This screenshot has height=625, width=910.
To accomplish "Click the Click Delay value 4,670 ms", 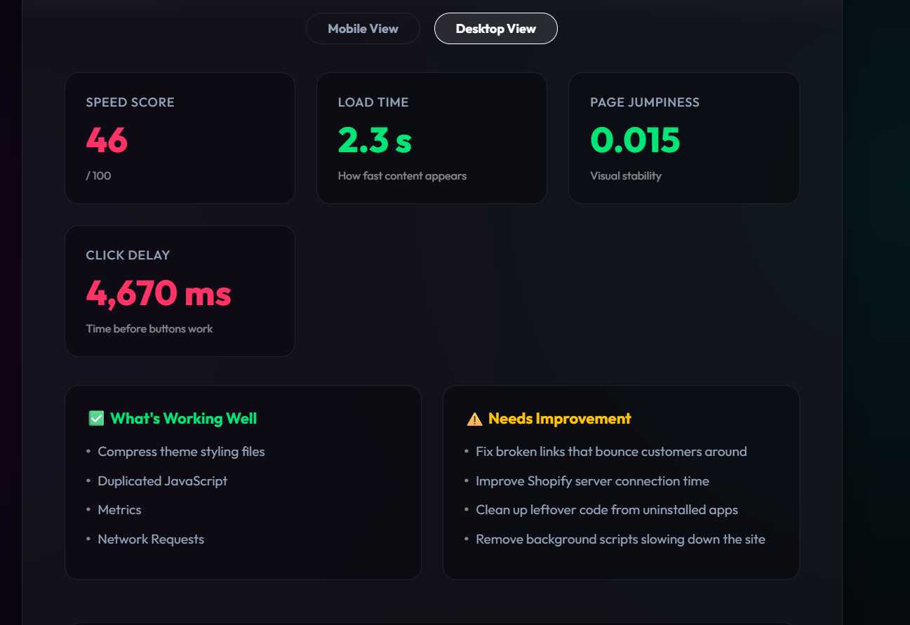I will [159, 293].
